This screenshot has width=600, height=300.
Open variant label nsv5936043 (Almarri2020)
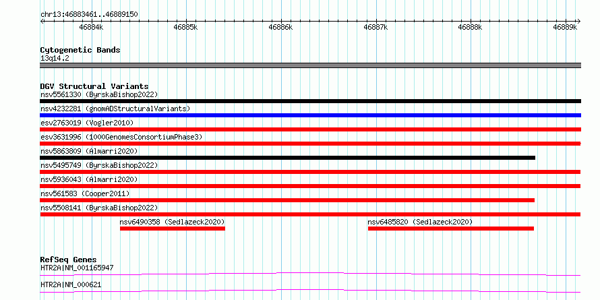pos(89,179)
